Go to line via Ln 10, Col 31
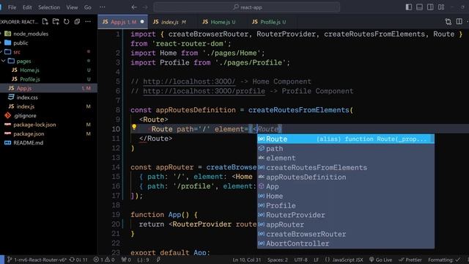 click(x=247, y=260)
